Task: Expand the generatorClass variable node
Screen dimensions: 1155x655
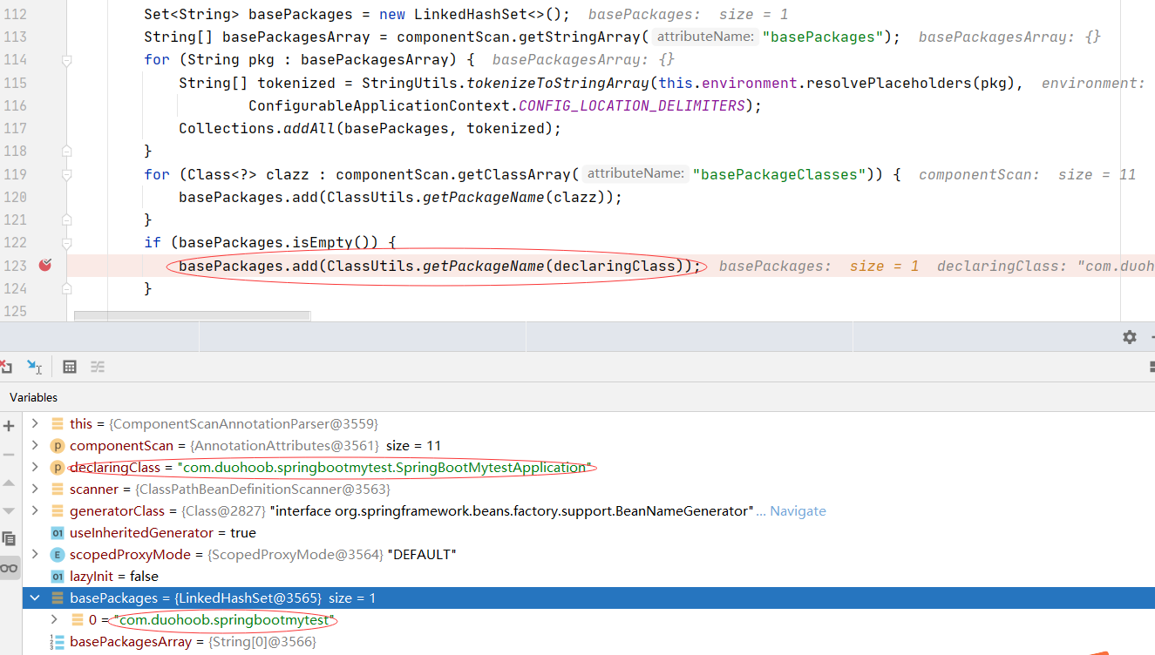Action: click(35, 511)
